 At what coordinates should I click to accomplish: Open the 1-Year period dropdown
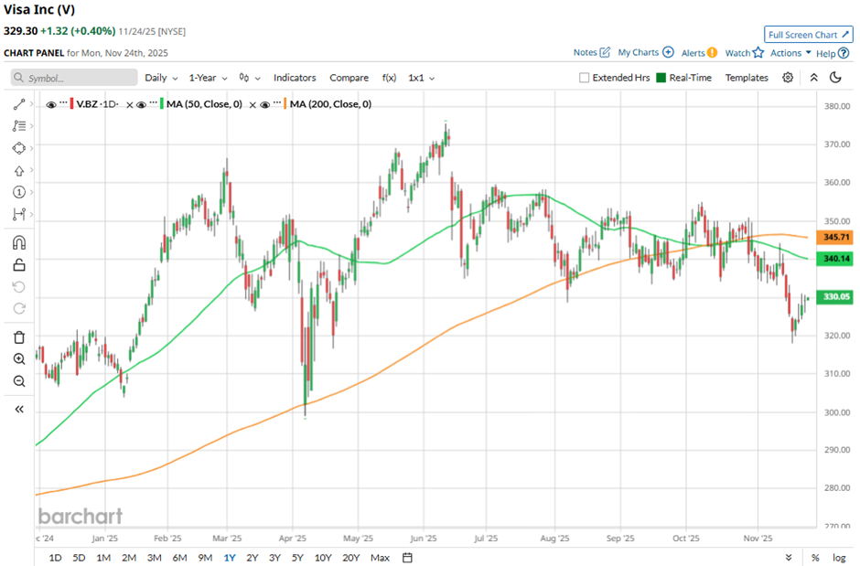208,78
